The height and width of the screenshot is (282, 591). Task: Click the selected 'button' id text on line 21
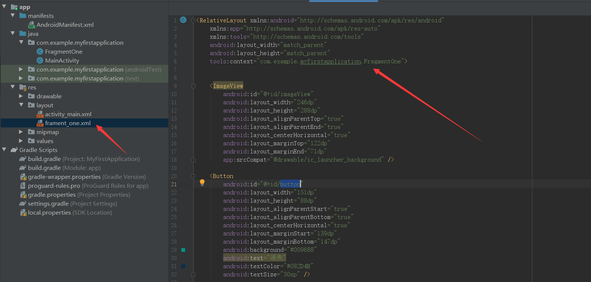(x=290, y=184)
